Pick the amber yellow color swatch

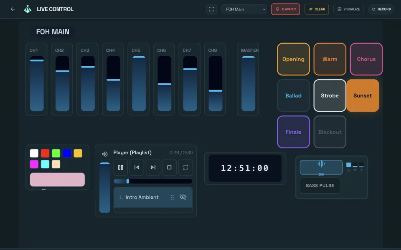click(x=78, y=153)
